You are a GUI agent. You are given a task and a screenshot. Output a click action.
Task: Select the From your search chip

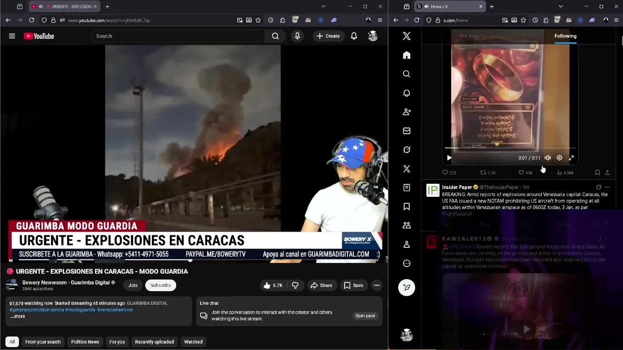[43, 342]
